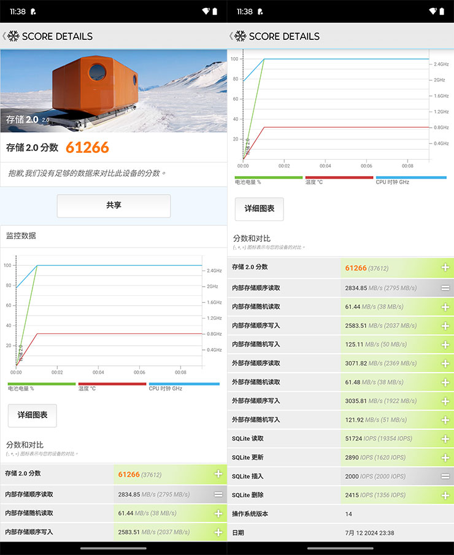The image size is (454, 555).
Task: Expand 外部存储顺序写入 row plus icon
Action: (x=445, y=401)
